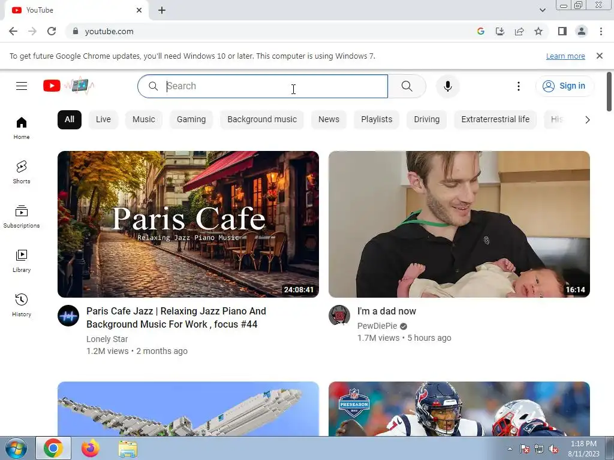Click in the YouTube Search field

coord(263,86)
